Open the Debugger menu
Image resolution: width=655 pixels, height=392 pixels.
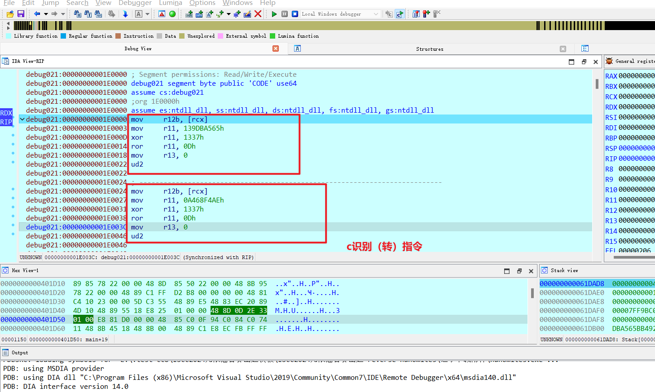click(x=135, y=3)
